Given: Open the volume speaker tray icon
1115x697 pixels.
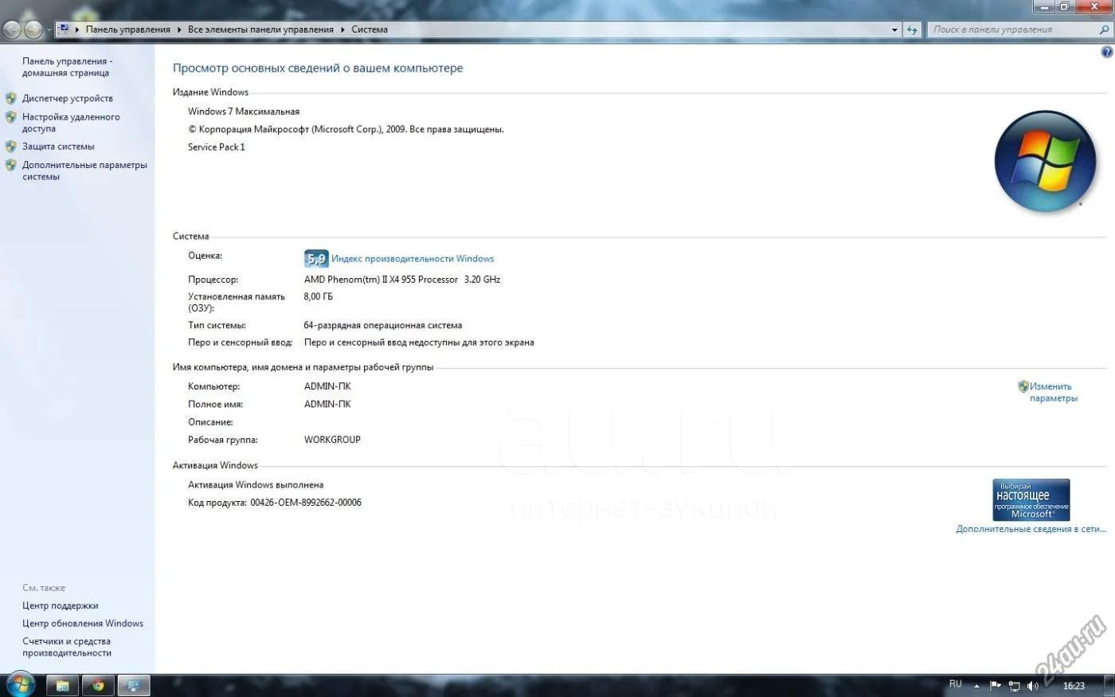Looking at the screenshot, I should point(1033,686).
